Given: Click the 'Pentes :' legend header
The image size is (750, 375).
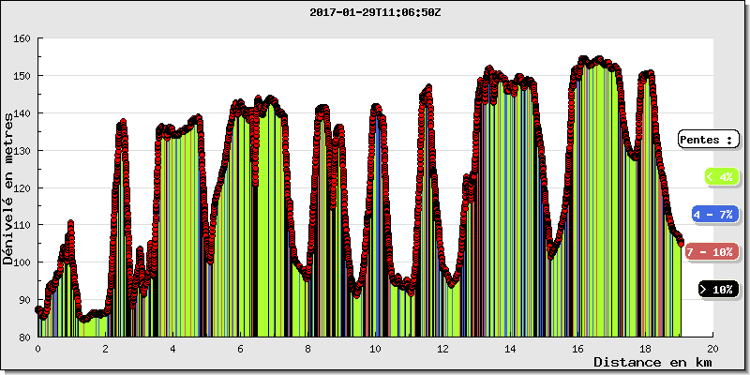Looking at the screenshot, I should pyautogui.click(x=709, y=140).
